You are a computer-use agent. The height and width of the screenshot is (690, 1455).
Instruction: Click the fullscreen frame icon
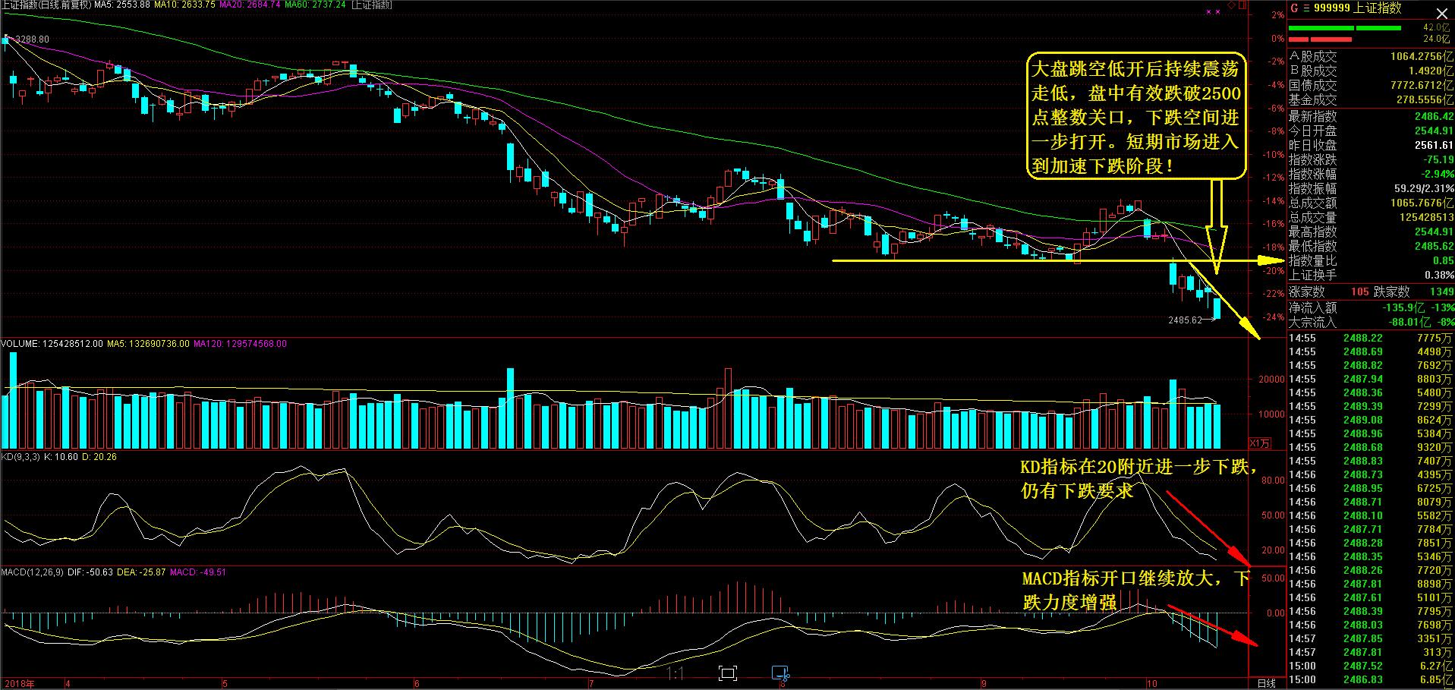click(727, 673)
